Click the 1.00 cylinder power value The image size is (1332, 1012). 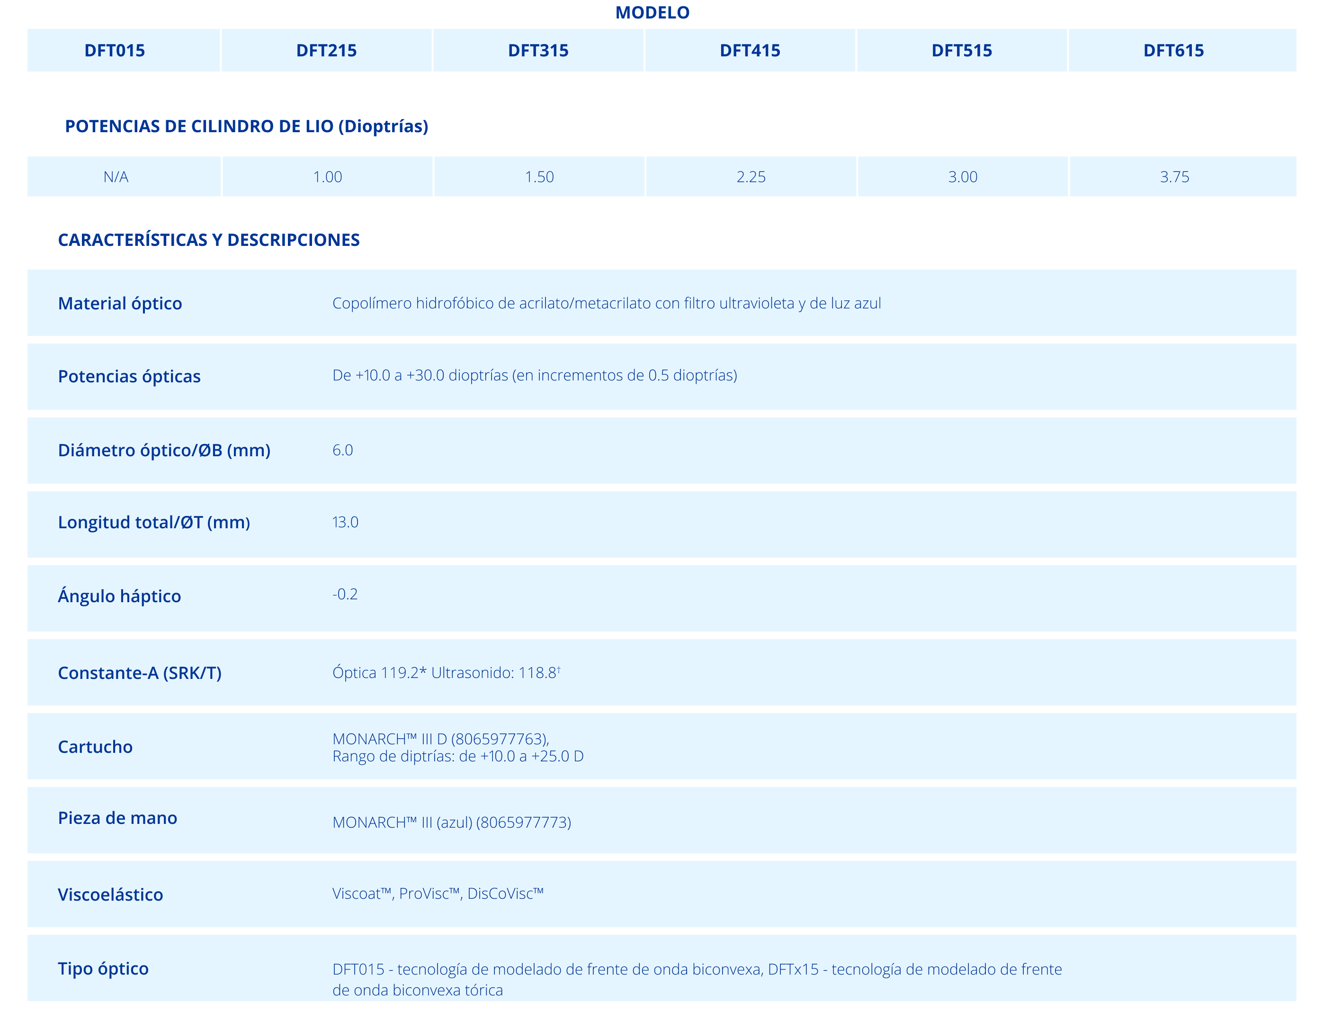coord(328,177)
